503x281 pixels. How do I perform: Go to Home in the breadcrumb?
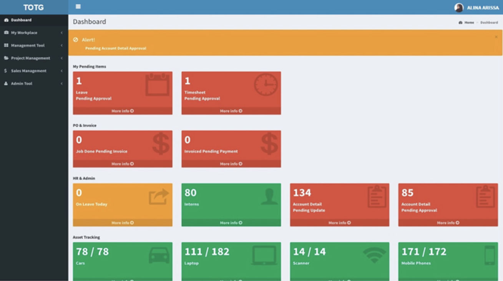pos(469,23)
